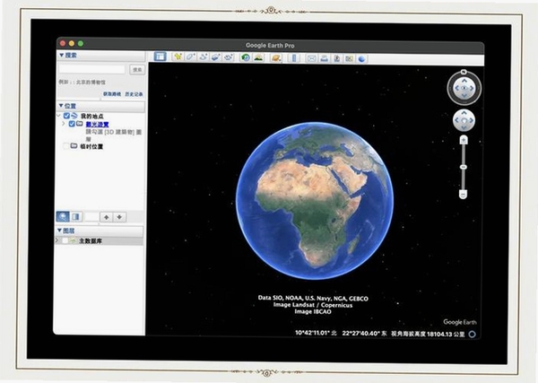Rotate view left with look joystick arrow
This screenshot has height=383, width=538.
coord(456,88)
